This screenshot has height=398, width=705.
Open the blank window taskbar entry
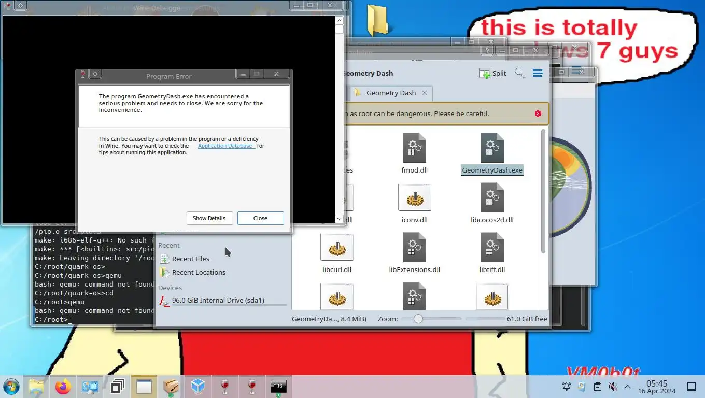tap(144, 387)
